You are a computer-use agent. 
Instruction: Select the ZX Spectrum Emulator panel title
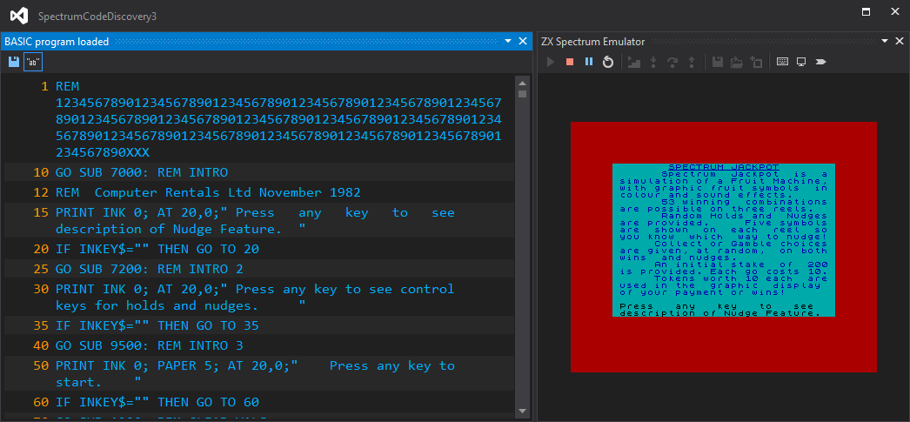[592, 42]
